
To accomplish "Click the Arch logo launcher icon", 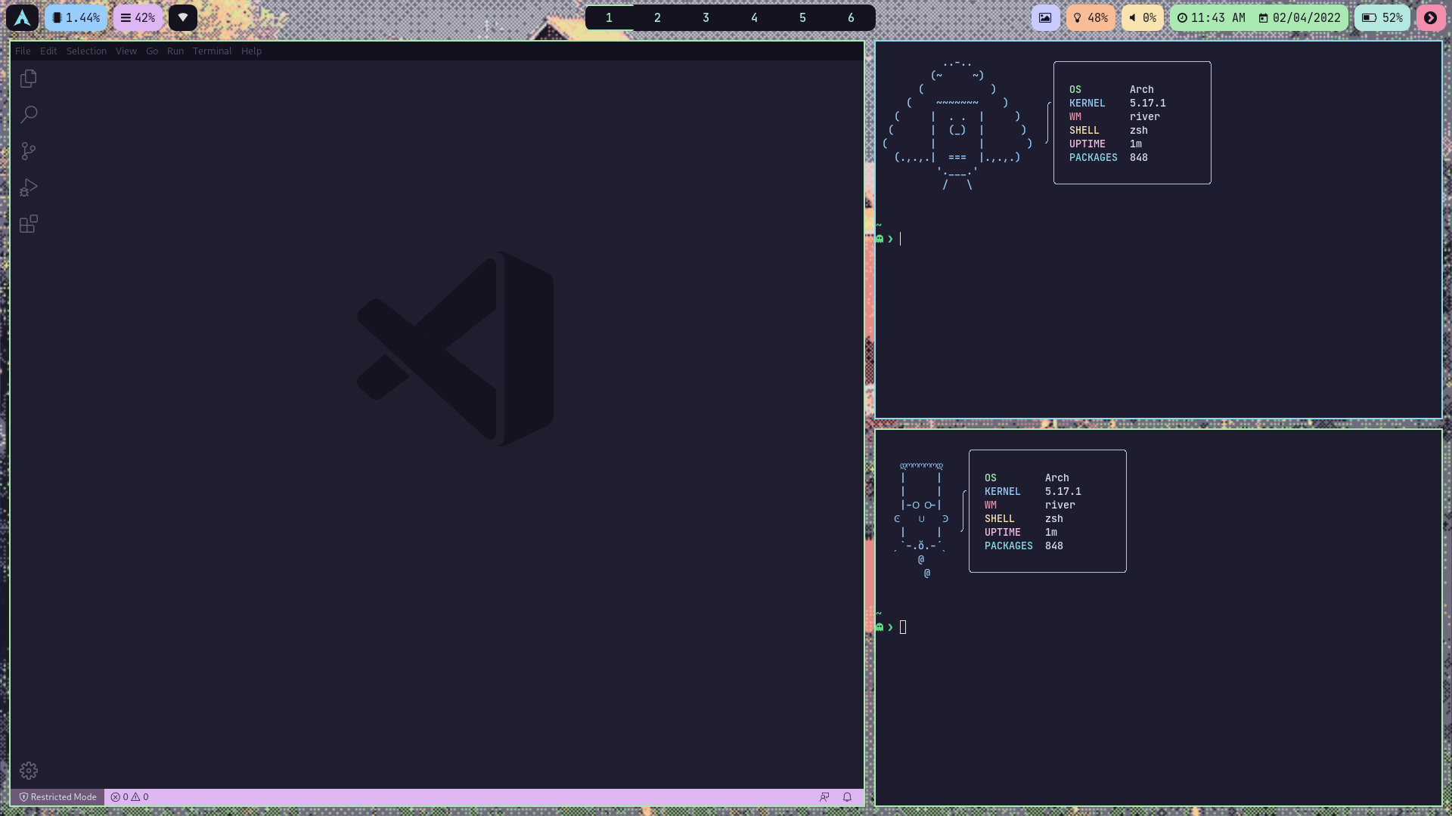I will point(22,17).
